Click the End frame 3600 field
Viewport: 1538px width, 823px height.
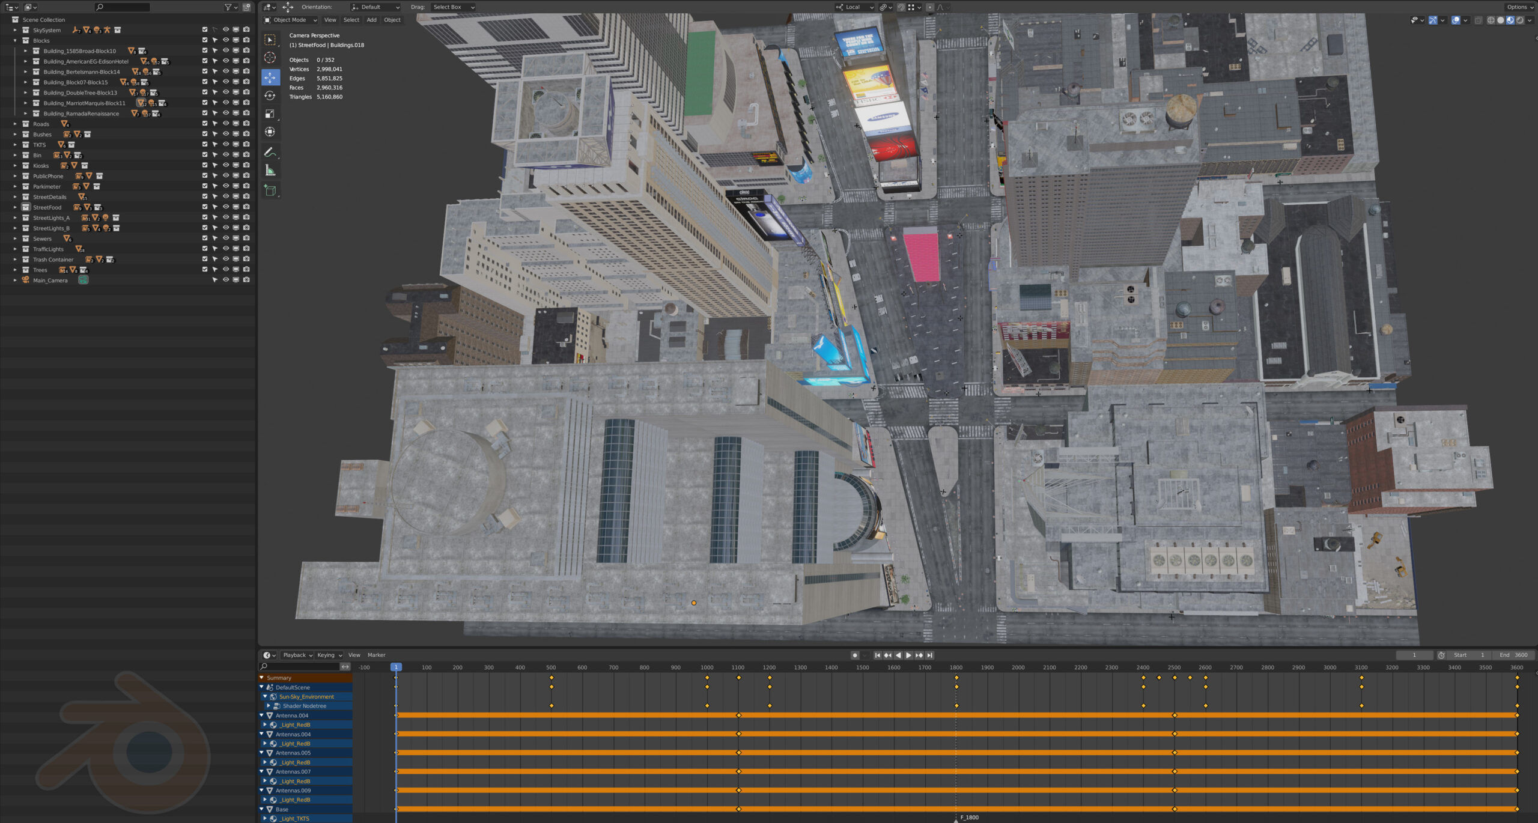pos(1515,655)
